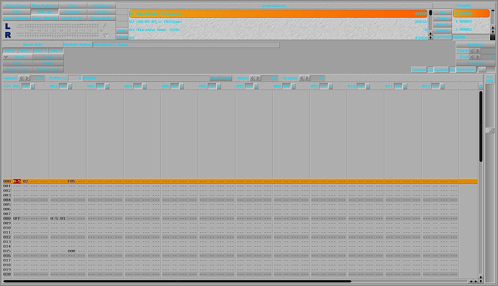The width and height of the screenshot is (498, 286).
Task: Switch to the Disk Op. panel
Action: tap(45, 12)
